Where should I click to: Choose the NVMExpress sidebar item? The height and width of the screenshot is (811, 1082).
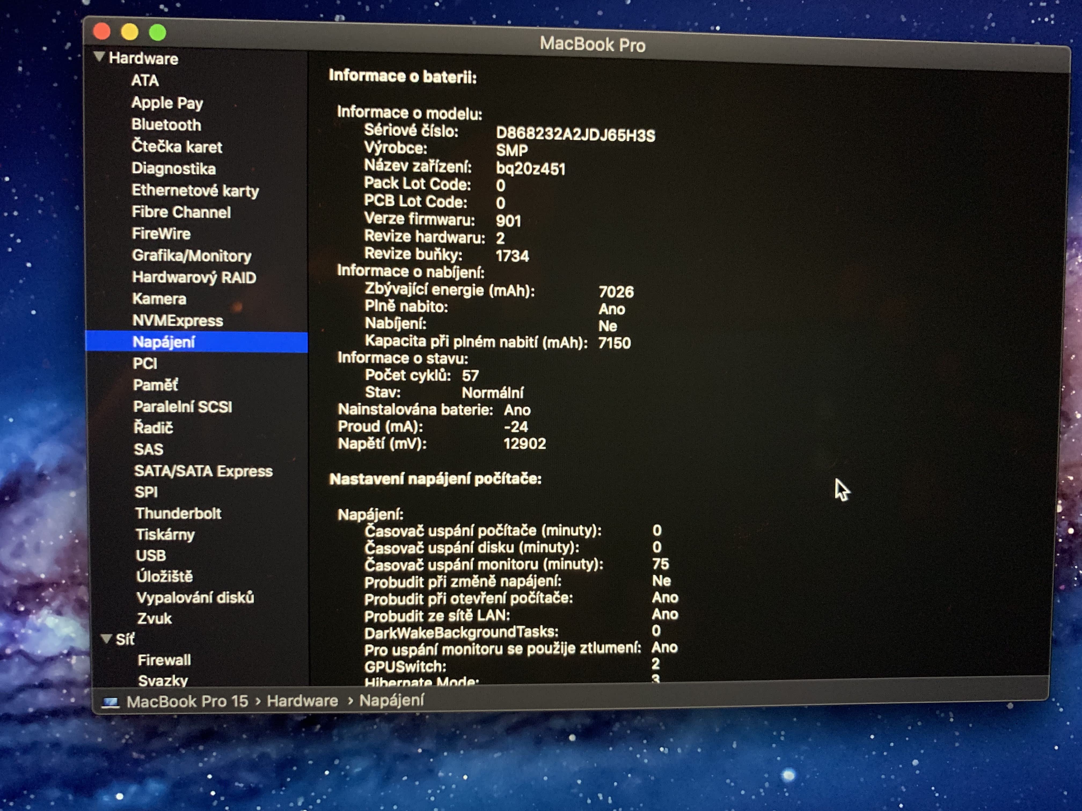click(x=178, y=320)
